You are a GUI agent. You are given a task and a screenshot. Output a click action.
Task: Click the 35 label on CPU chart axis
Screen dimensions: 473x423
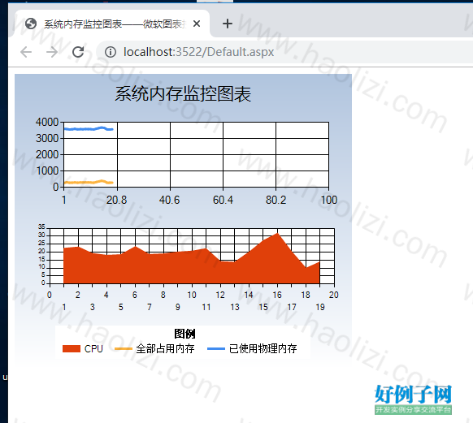[x=41, y=227]
